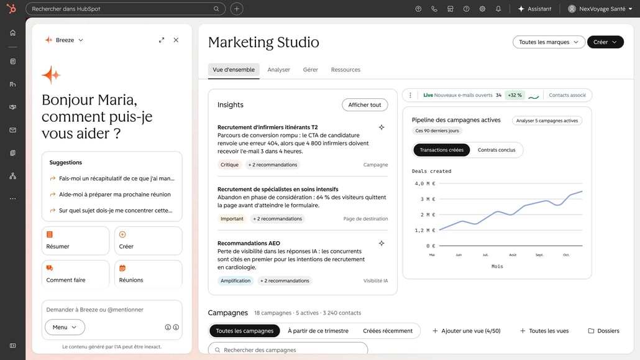Switch chart to Contrats conclus
Image resolution: width=640 pixels, height=360 pixels.
(x=496, y=150)
